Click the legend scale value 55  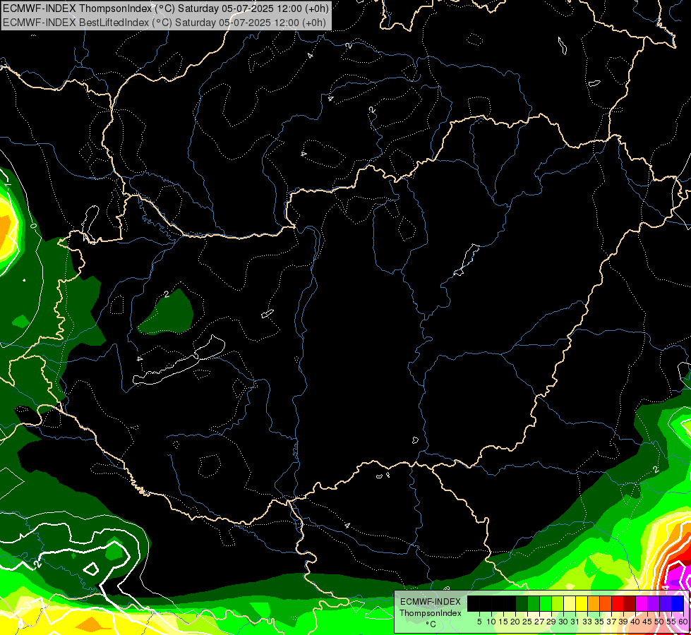point(671,622)
